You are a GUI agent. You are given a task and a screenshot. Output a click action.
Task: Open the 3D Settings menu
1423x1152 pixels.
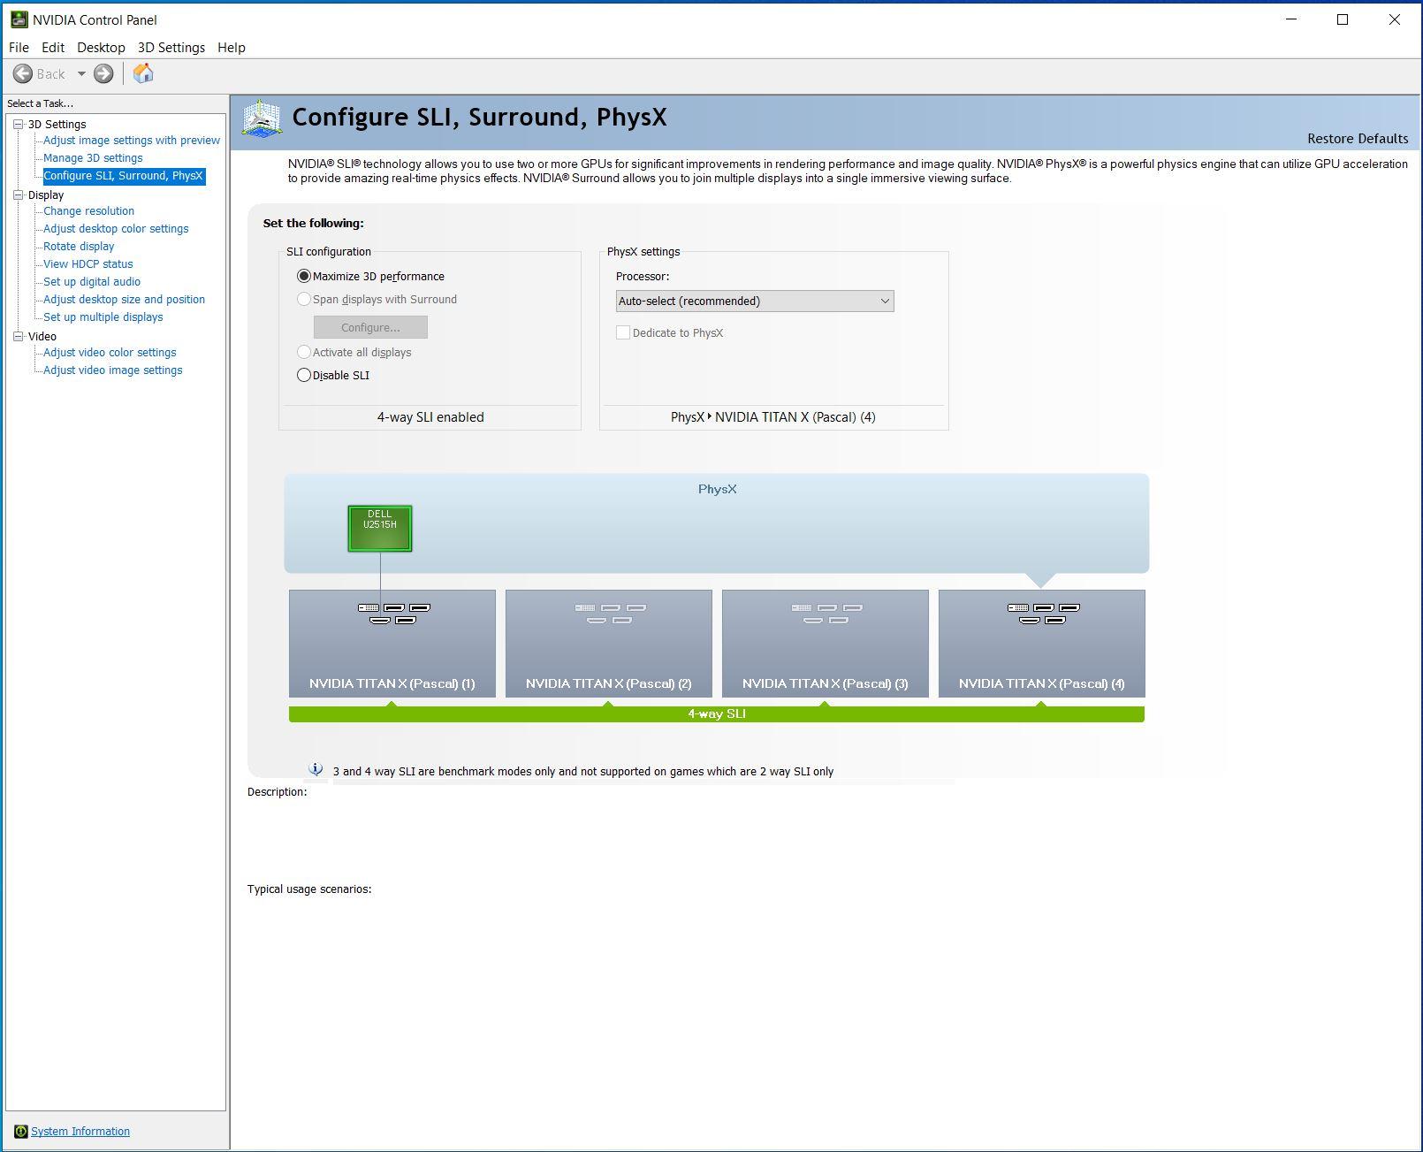tap(171, 48)
